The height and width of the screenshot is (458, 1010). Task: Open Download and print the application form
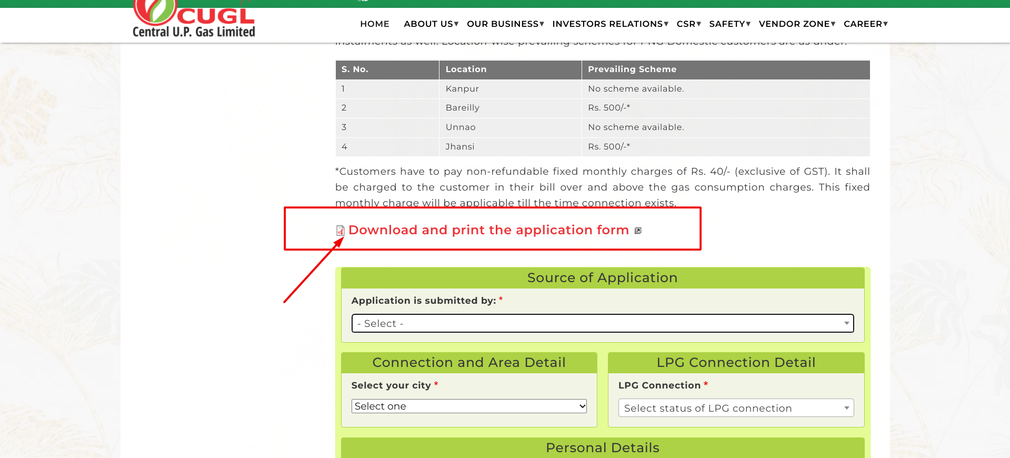pyautogui.click(x=488, y=230)
